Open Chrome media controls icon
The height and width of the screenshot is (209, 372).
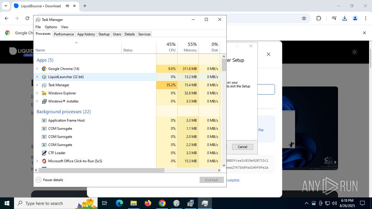point(334,18)
